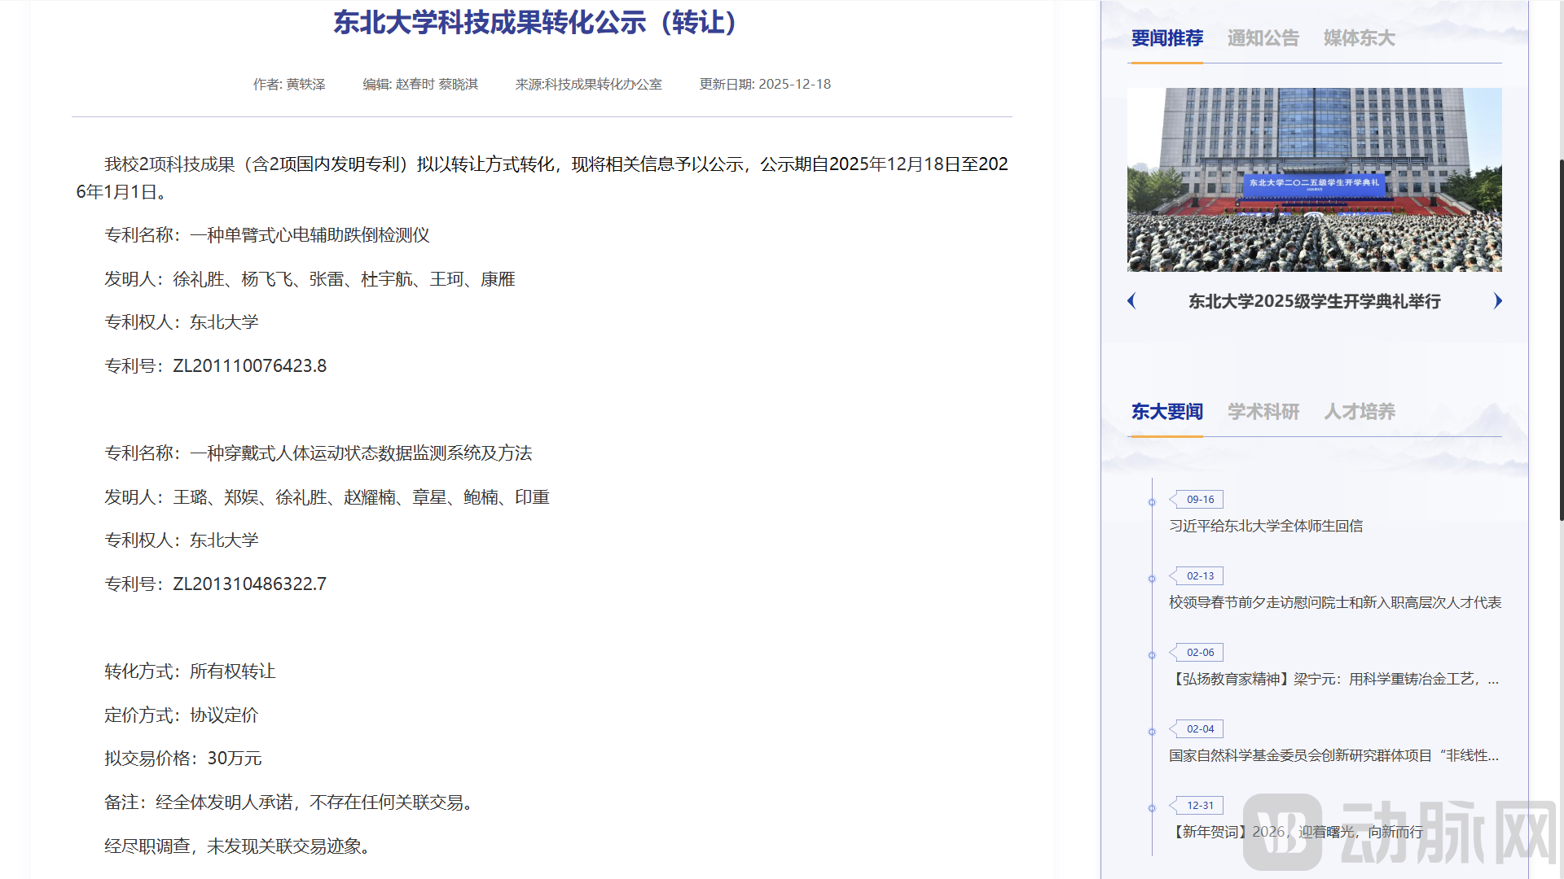Open the 09-16 date tag

(x=1199, y=500)
